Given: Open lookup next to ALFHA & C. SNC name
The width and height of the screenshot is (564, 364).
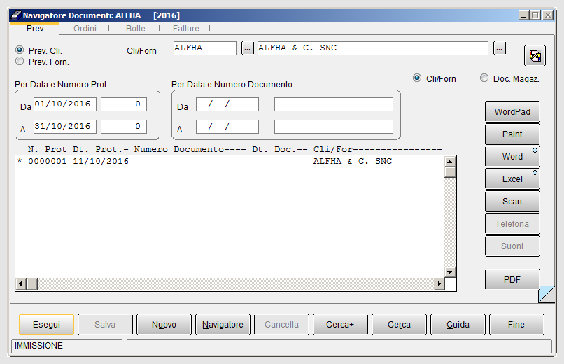Looking at the screenshot, I should (499, 48).
